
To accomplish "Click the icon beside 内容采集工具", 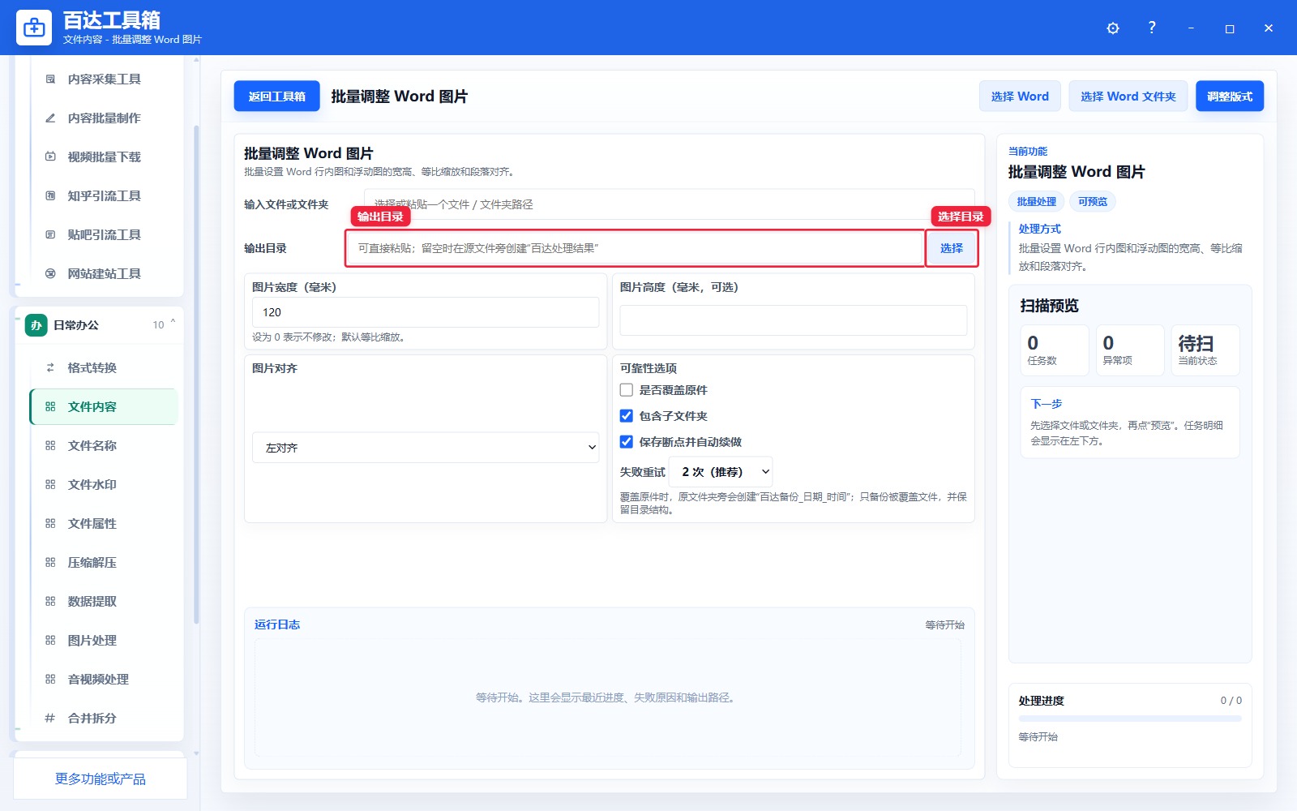I will coord(50,79).
